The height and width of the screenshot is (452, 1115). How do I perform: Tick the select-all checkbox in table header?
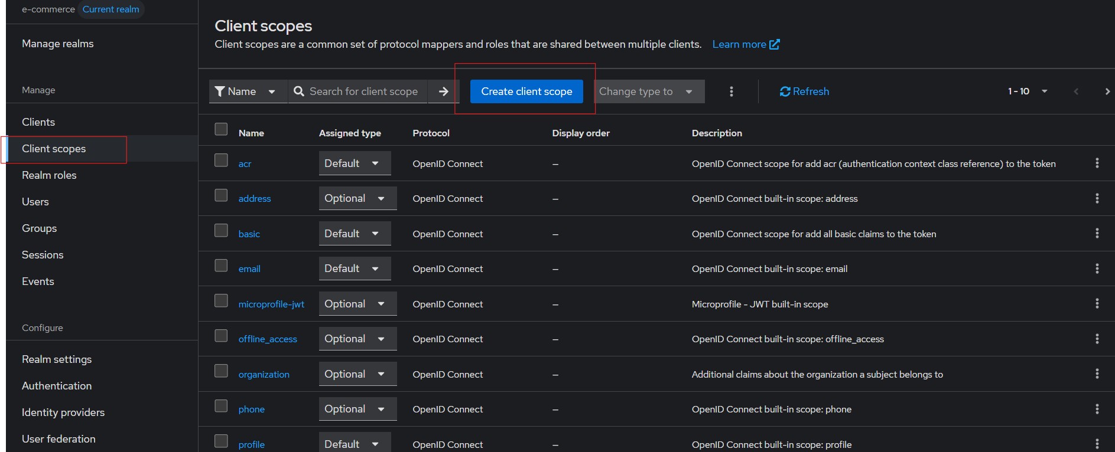221,129
